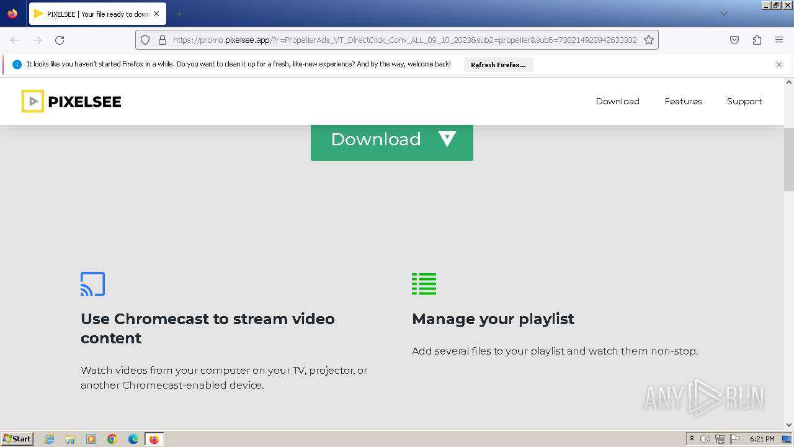Screen dimensions: 794x447
Task: Close the PIXELSEE browser tab
Action: coord(156,14)
